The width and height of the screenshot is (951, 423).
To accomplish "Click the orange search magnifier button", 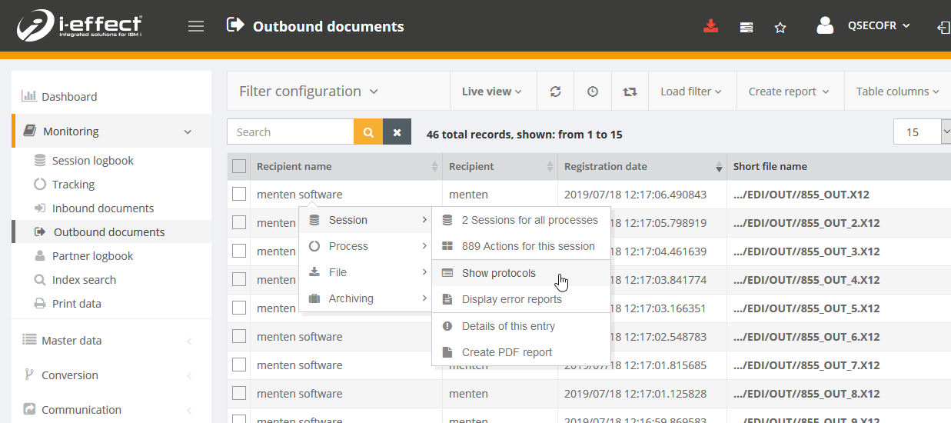I will coord(368,132).
